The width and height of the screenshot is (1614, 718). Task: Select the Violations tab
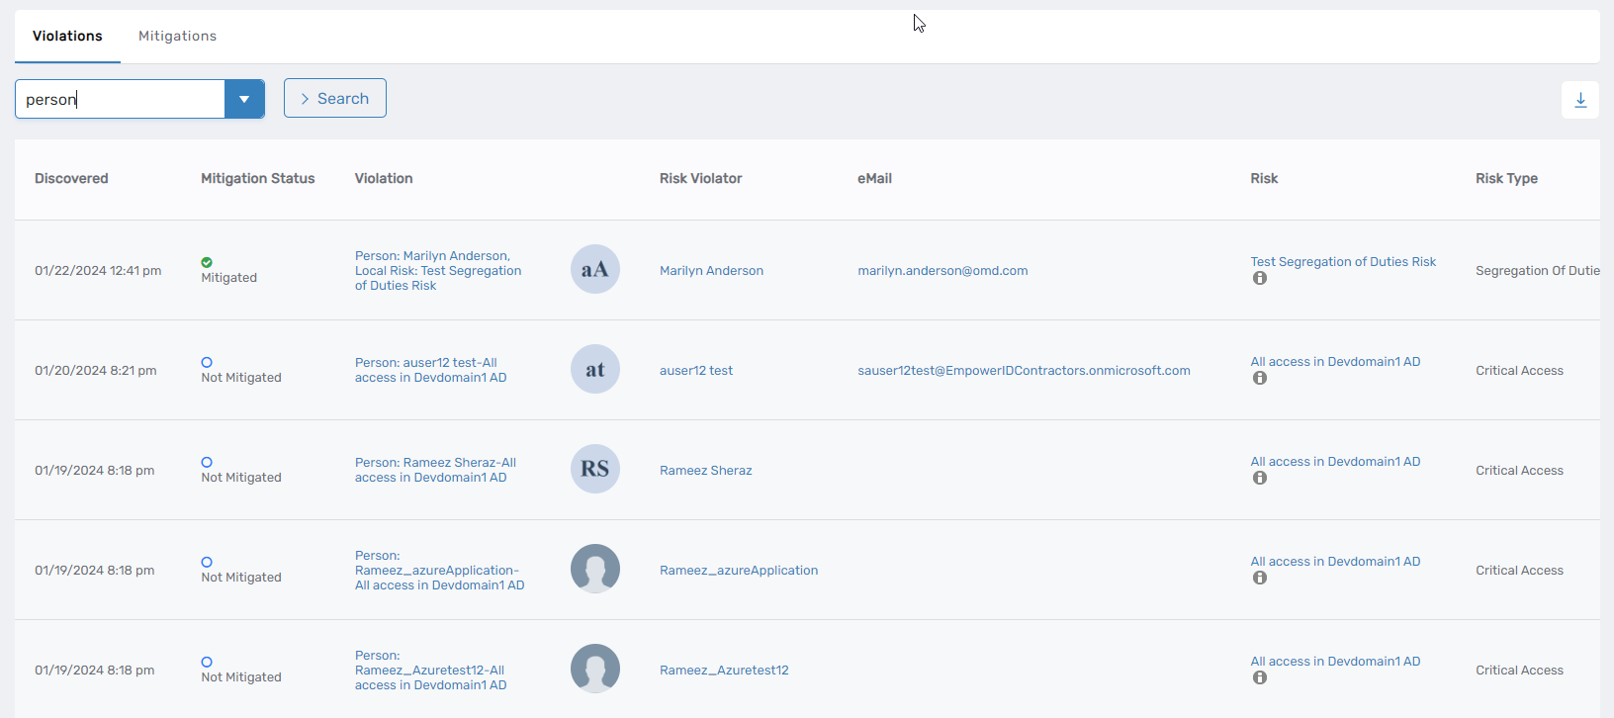pyautogui.click(x=67, y=37)
